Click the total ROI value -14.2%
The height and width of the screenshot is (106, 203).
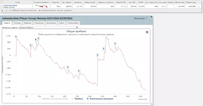(123, 6)
